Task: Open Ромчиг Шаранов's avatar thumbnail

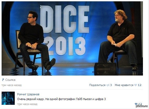Action: point(8,98)
